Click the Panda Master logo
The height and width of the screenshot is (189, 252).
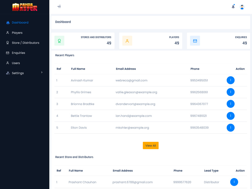point(25,7)
